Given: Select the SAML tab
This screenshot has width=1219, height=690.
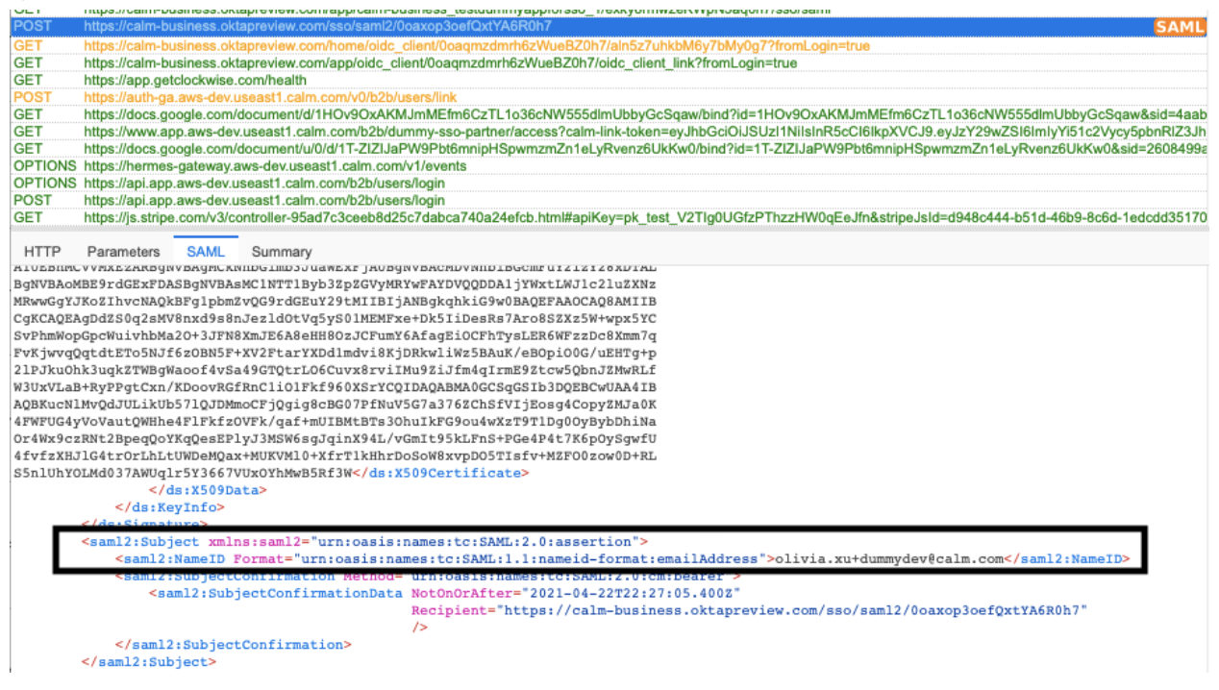Looking at the screenshot, I should 206,252.
